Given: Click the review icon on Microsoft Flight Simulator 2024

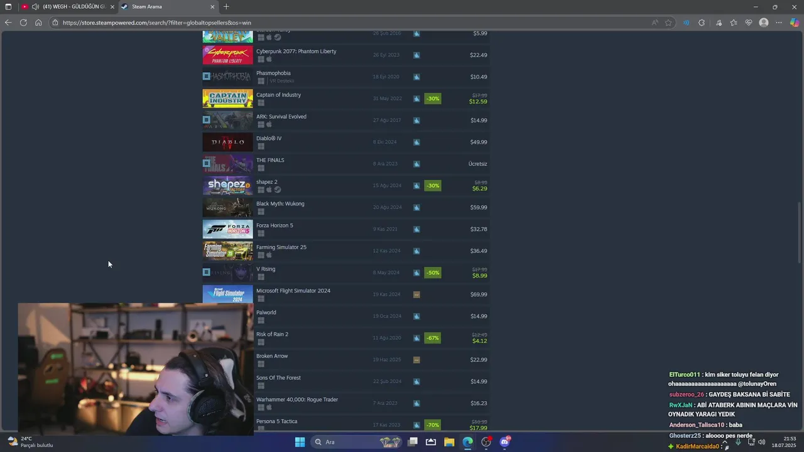Looking at the screenshot, I should tap(416, 294).
